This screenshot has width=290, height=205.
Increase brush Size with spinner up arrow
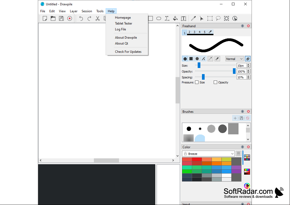(x=248, y=64)
